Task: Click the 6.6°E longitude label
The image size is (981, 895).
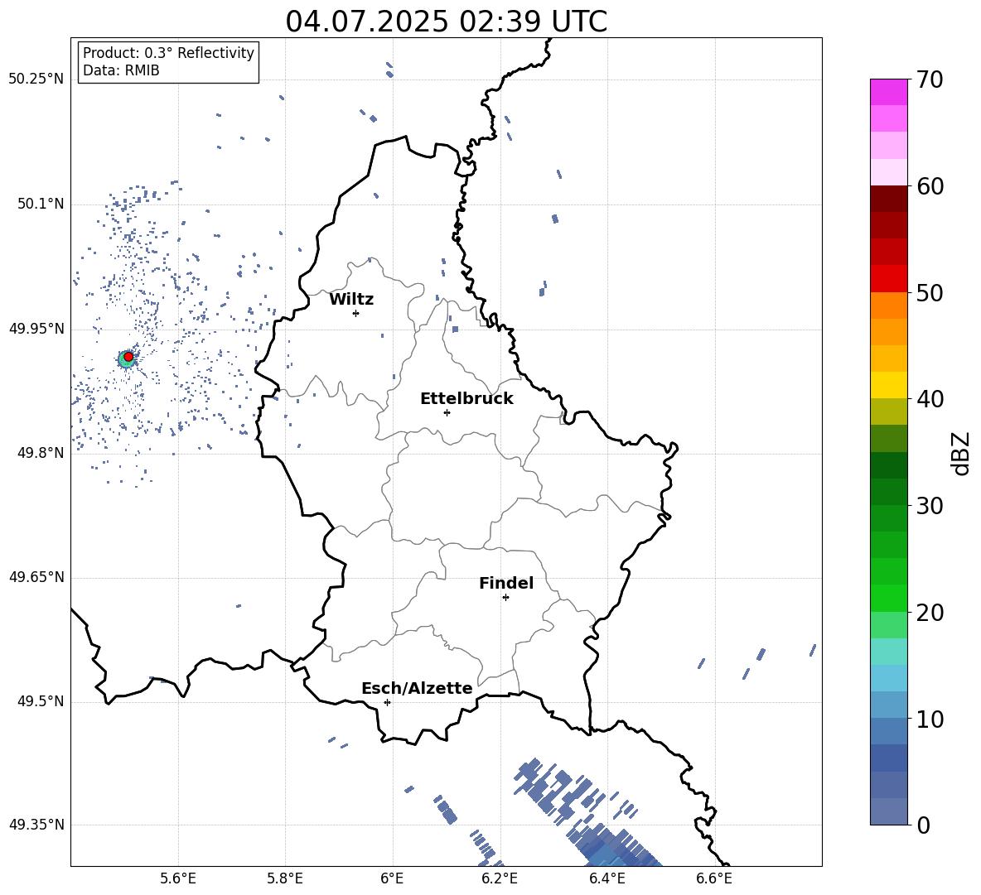Action: pyautogui.click(x=714, y=878)
